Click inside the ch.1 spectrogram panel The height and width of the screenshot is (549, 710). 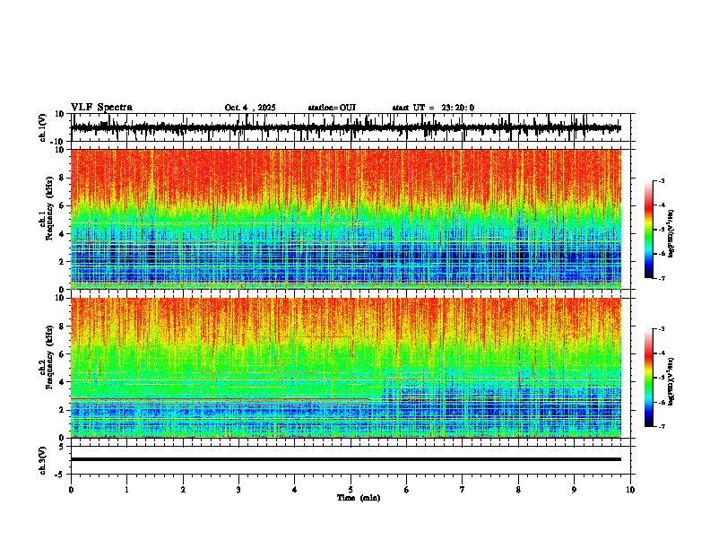pos(346,219)
